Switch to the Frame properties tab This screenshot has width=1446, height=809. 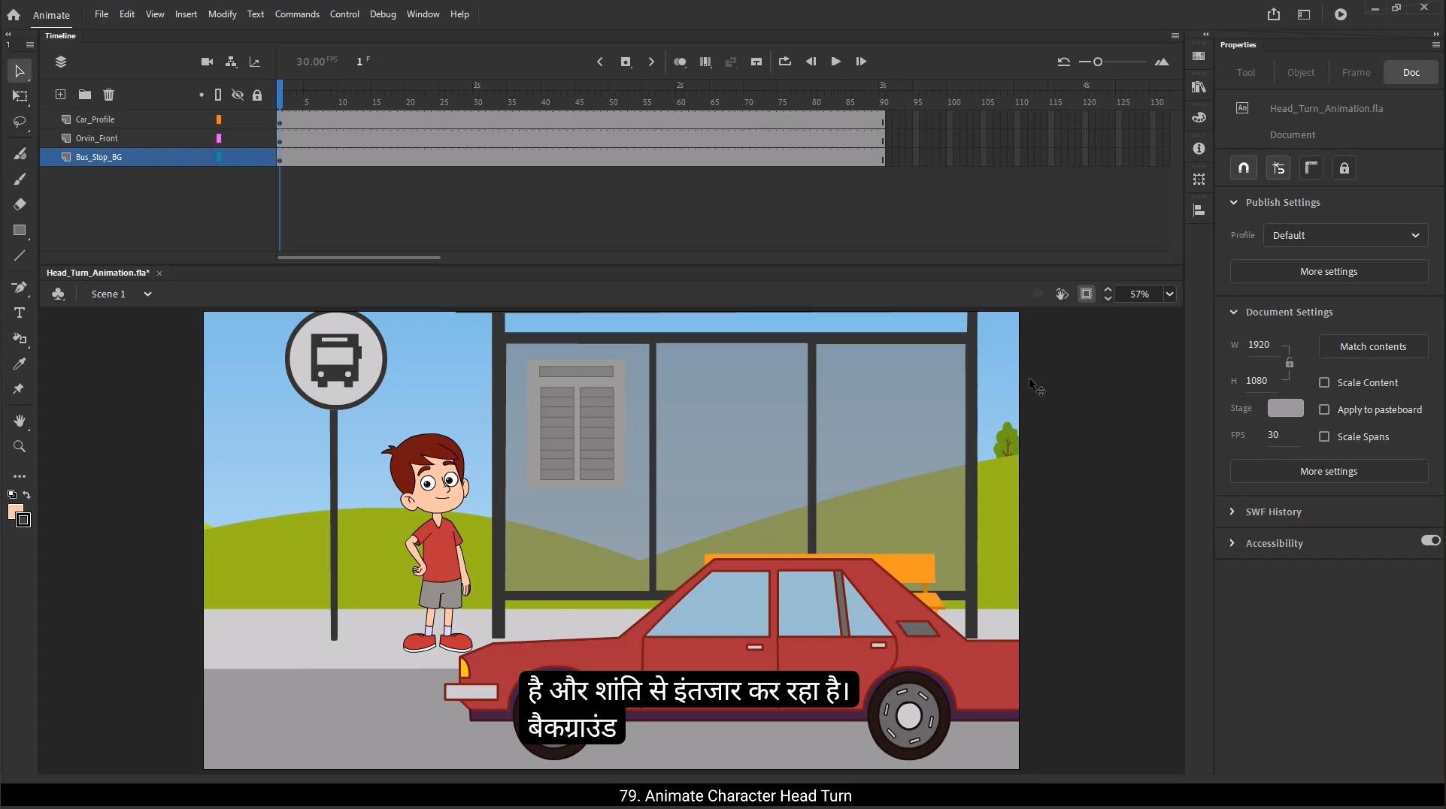point(1356,72)
